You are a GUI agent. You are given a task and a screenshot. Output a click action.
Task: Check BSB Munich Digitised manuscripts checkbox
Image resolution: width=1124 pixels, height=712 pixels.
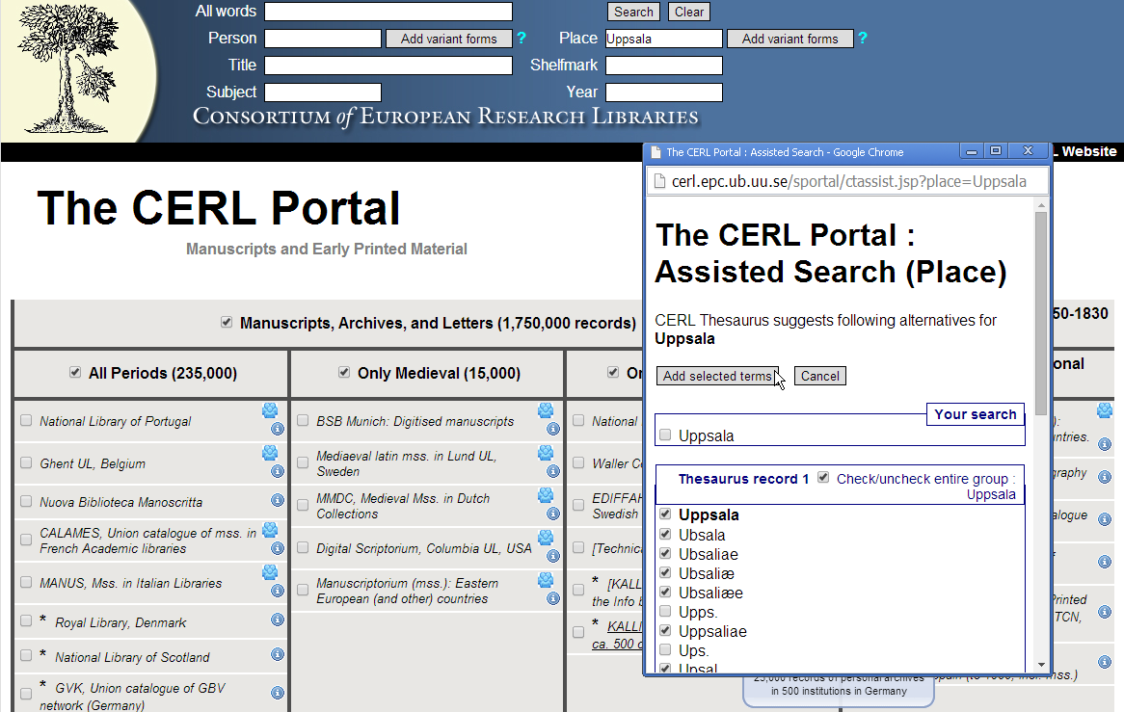click(303, 420)
